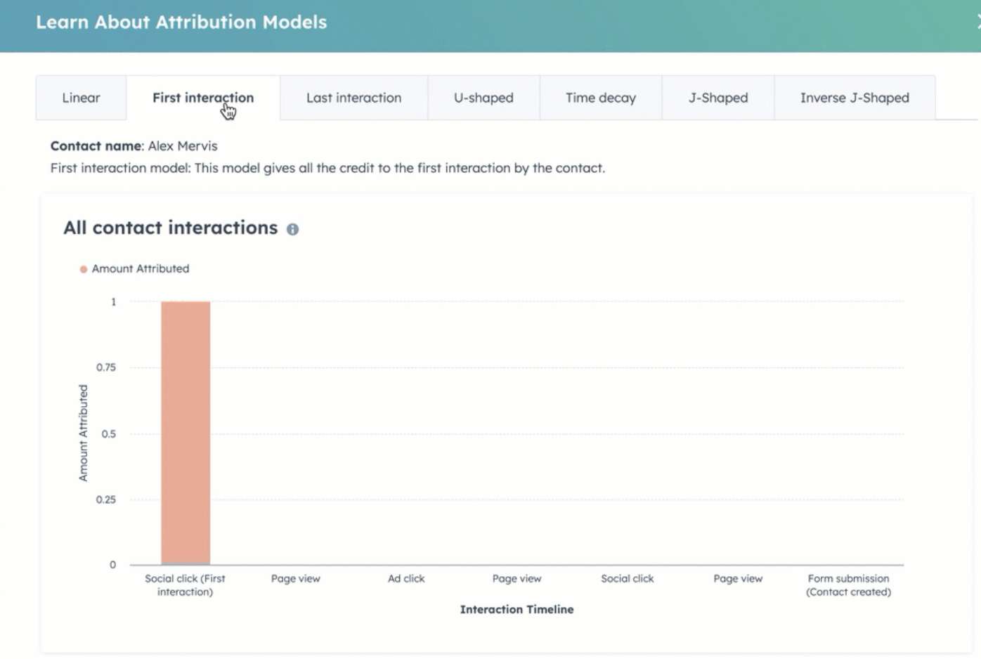Select the Time decay tab
The image size is (981, 659).
[600, 98]
